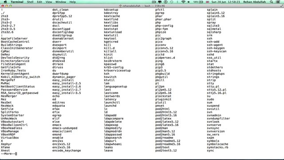
Task: Open the Help menu
Action: click(x=72, y=2)
